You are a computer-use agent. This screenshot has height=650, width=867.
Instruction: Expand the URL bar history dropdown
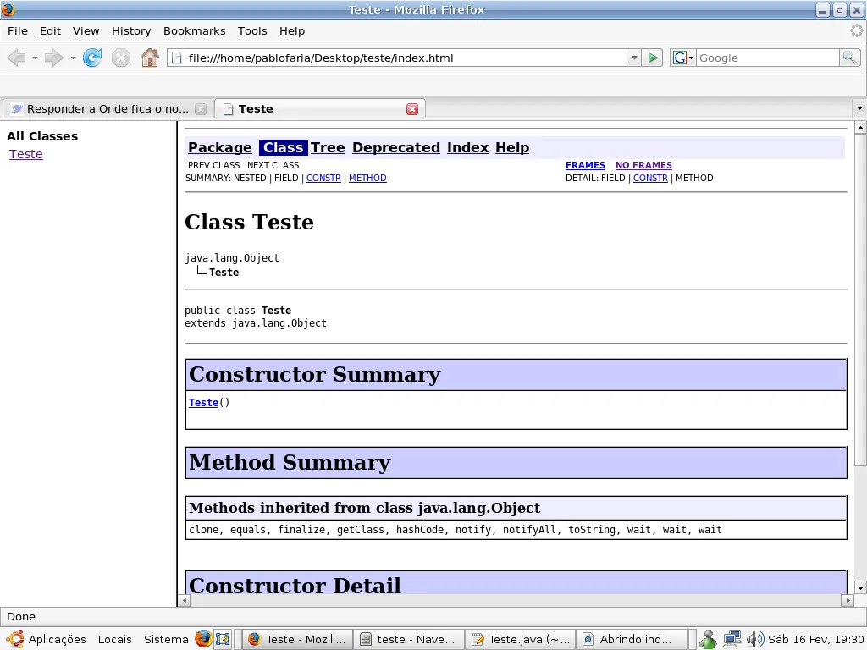coord(634,58)
